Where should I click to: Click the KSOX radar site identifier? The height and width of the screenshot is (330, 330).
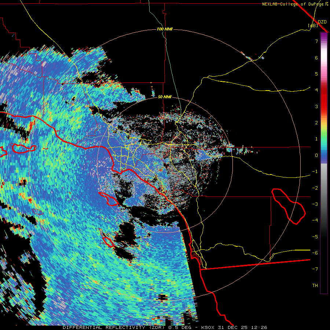[x=207, y=327]
